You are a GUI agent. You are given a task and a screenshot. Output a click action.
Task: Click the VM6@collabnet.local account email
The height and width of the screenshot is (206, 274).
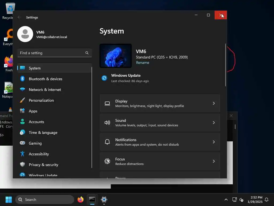pyautogui.click(x=52, y=37)
